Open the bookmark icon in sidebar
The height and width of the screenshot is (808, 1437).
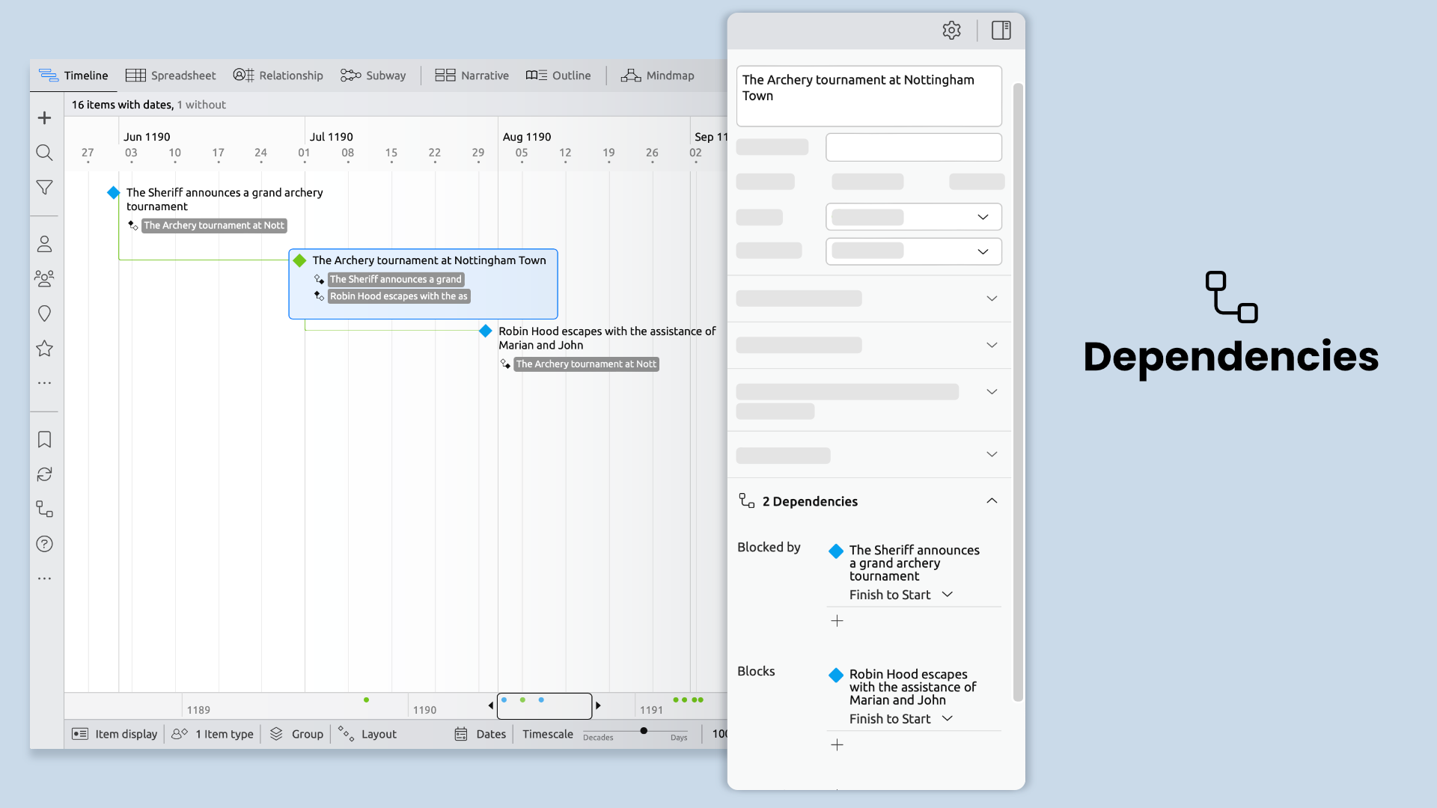pos(45,439)
